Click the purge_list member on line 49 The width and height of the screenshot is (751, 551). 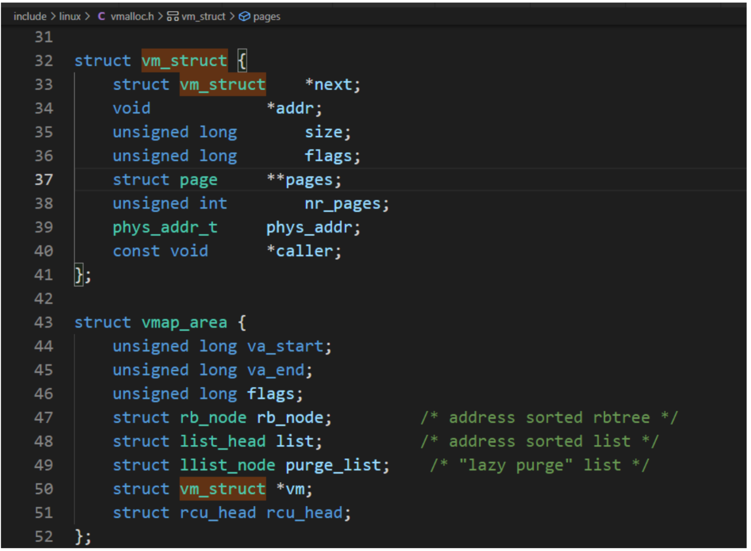click(x=333, y=465)
